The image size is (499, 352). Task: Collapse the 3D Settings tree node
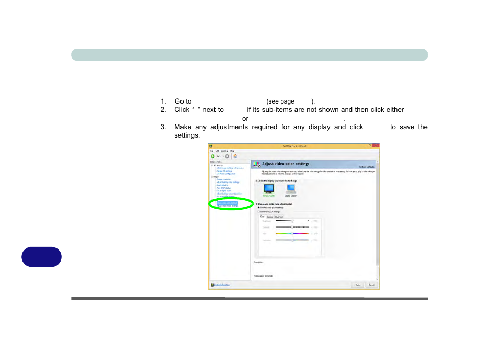click(212, 165)
